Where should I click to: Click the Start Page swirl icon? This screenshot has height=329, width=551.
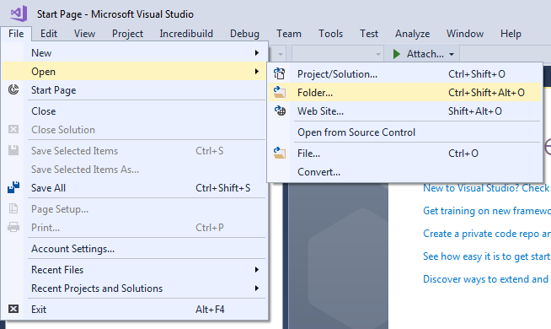13,90
